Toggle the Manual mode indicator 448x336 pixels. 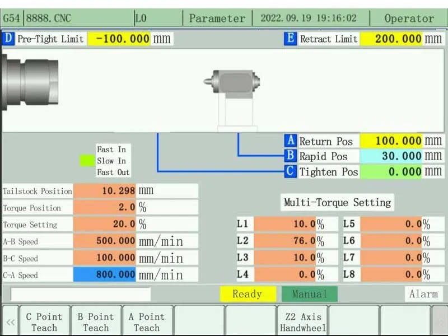click(310, 294)
